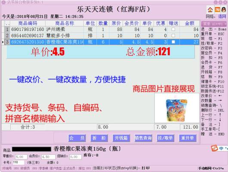The height and width of the screenshot is (172, 228).
Task: Click the 挂/取单 button below the table
Action: click(166, 138)
